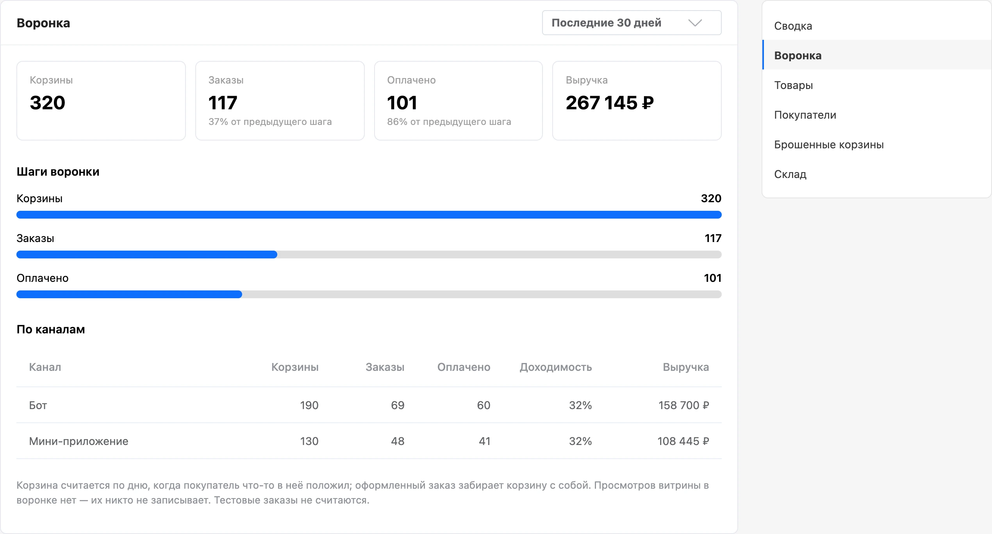Click the Корзины 320 summary card
Screen dimensions: 992x534
point(101,101)
